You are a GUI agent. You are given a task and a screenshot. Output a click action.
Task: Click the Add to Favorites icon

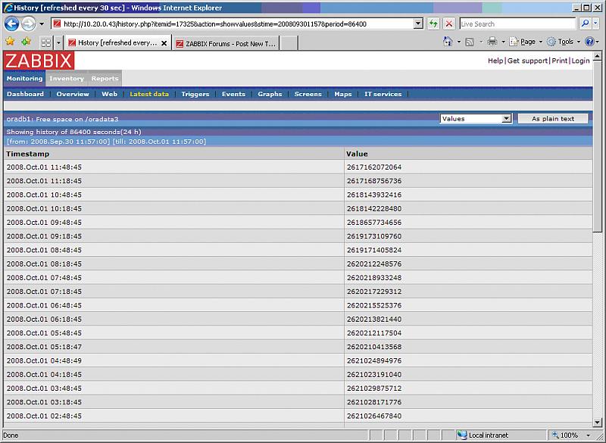tap(26, 42)
